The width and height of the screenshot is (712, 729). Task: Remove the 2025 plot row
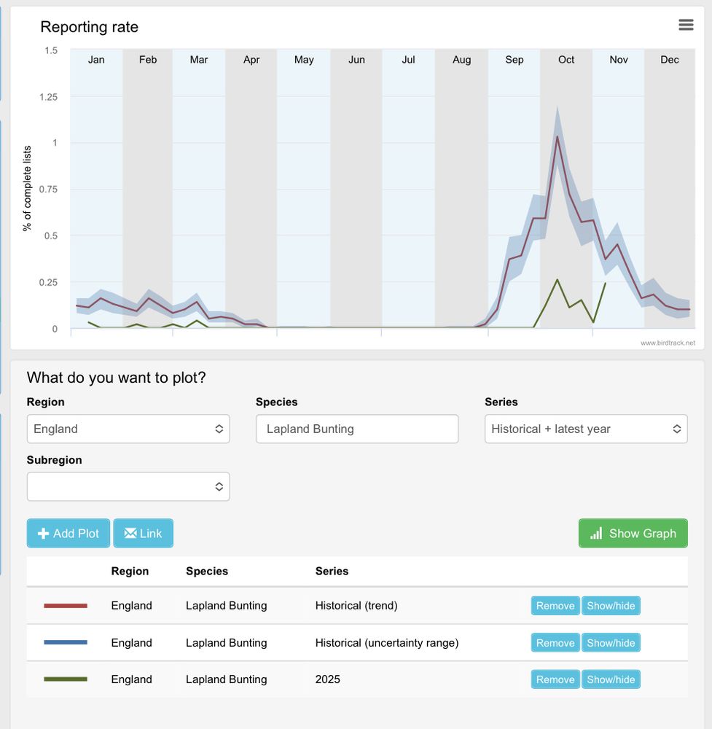pyautogui.click(x=555, y=679)
